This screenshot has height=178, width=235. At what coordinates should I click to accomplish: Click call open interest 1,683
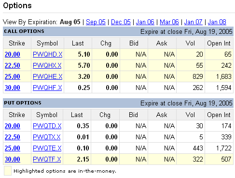click(224, 76)
